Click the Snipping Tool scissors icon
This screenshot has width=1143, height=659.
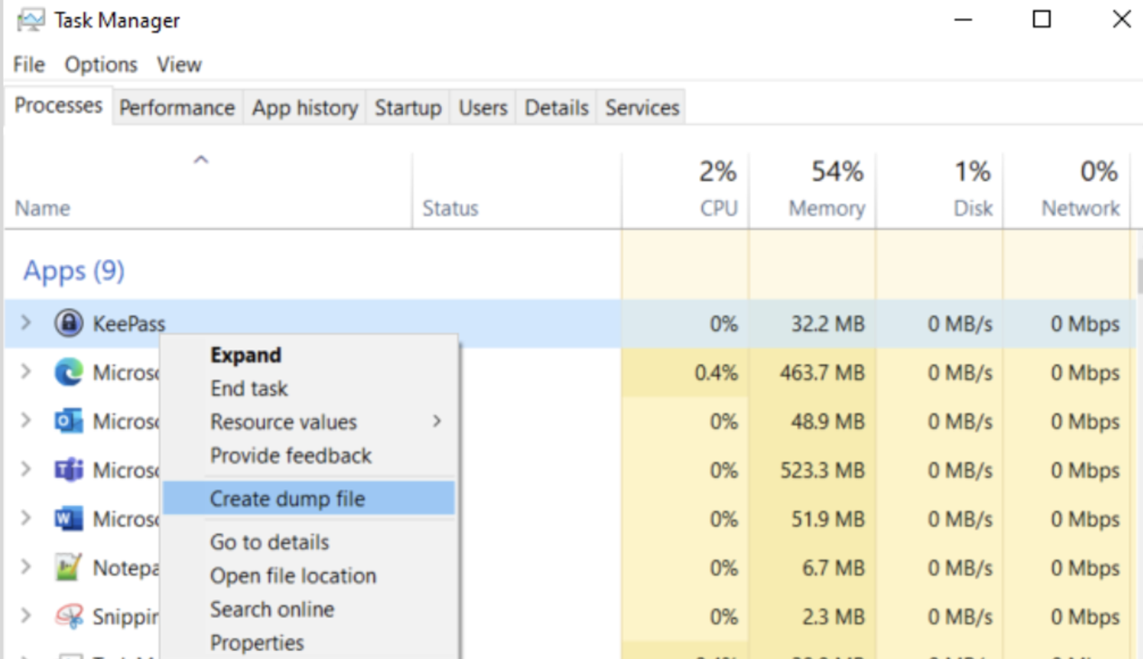click(x=68, y=616)
